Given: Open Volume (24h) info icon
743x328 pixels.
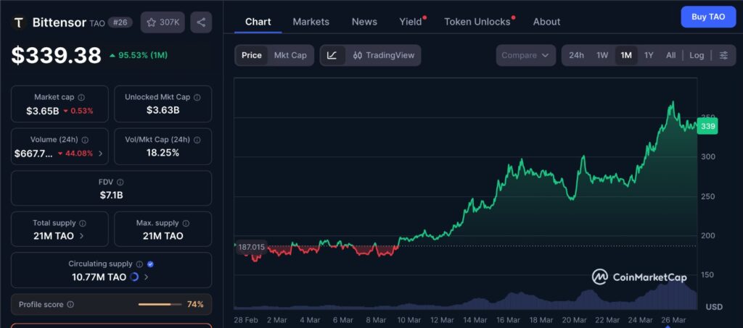Looking at the screenshot, I should click(x=85, y=140).
